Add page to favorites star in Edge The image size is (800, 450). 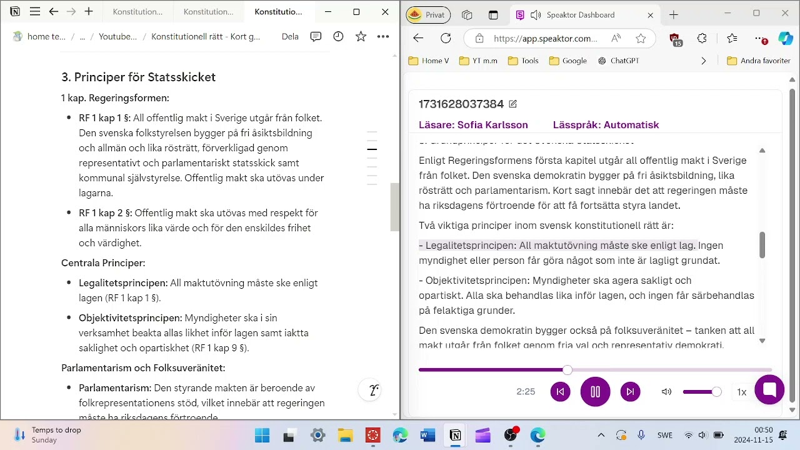coord(641,38)
